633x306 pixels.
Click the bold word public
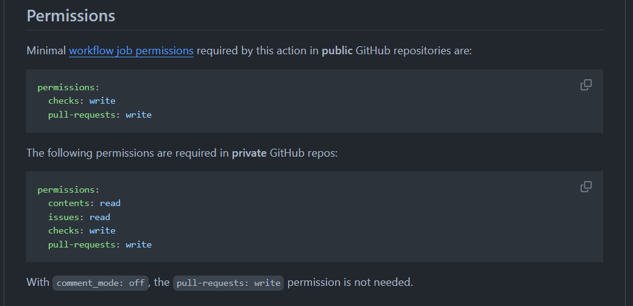[x=337, y=51]
